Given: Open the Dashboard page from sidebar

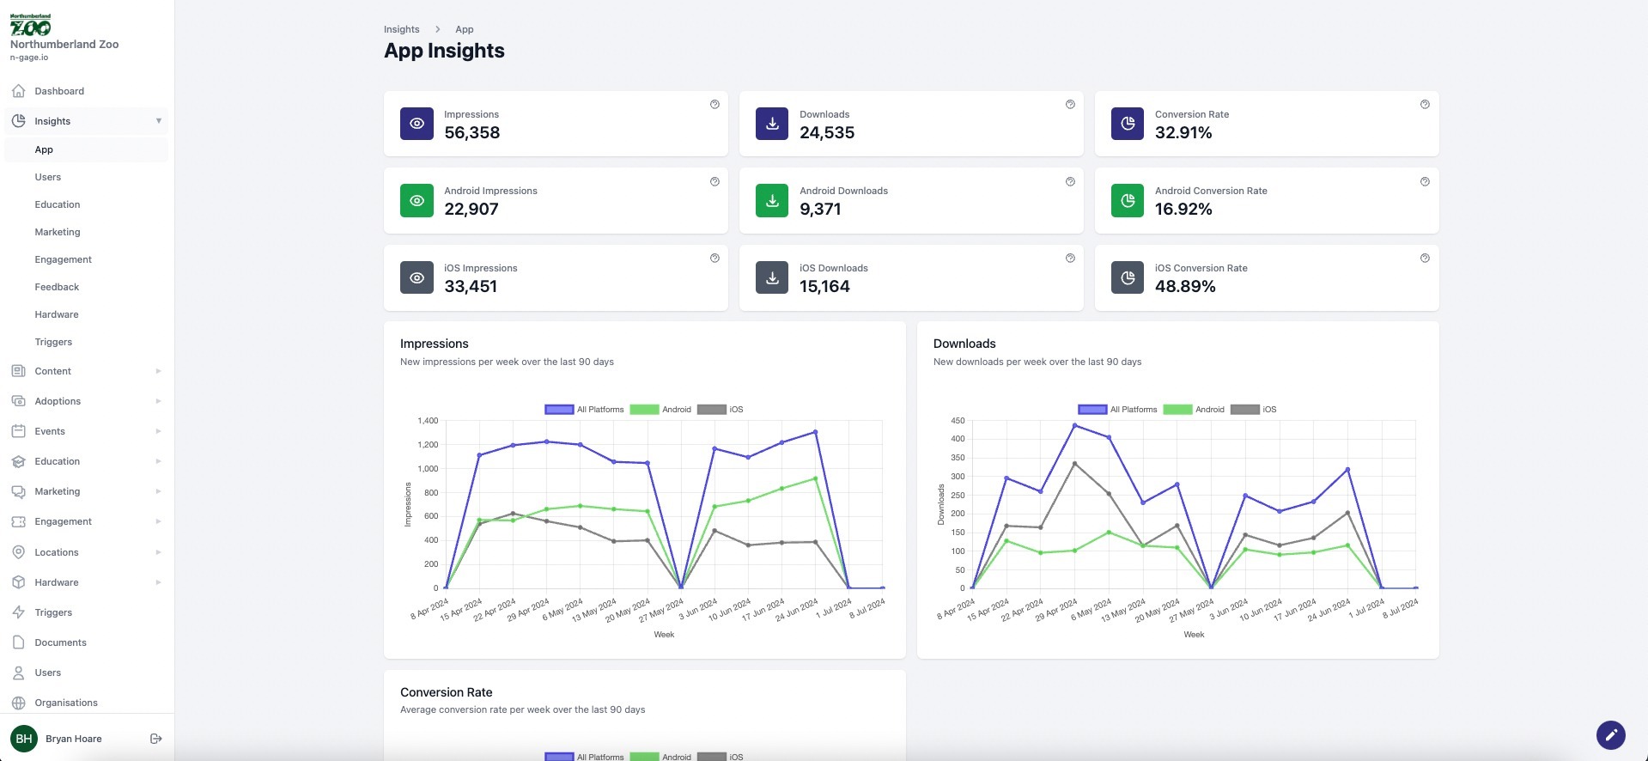Looking at the screenshot, I should click(x=59, y=91).
